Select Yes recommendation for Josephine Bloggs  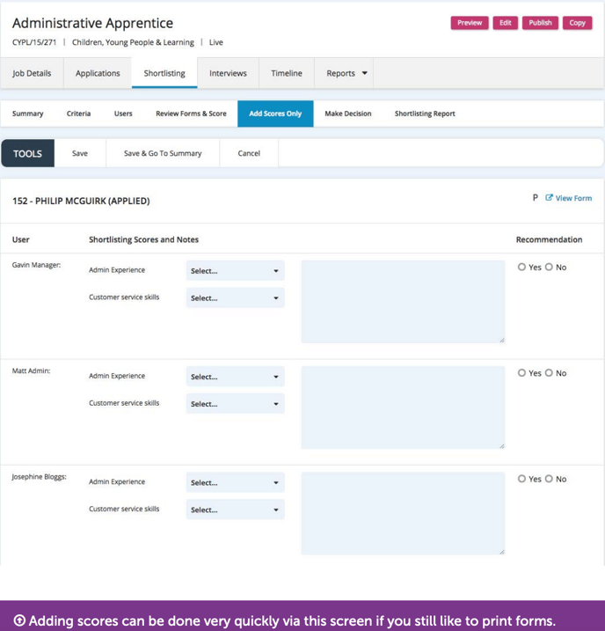pyautogui.click(x=521, y=479)
